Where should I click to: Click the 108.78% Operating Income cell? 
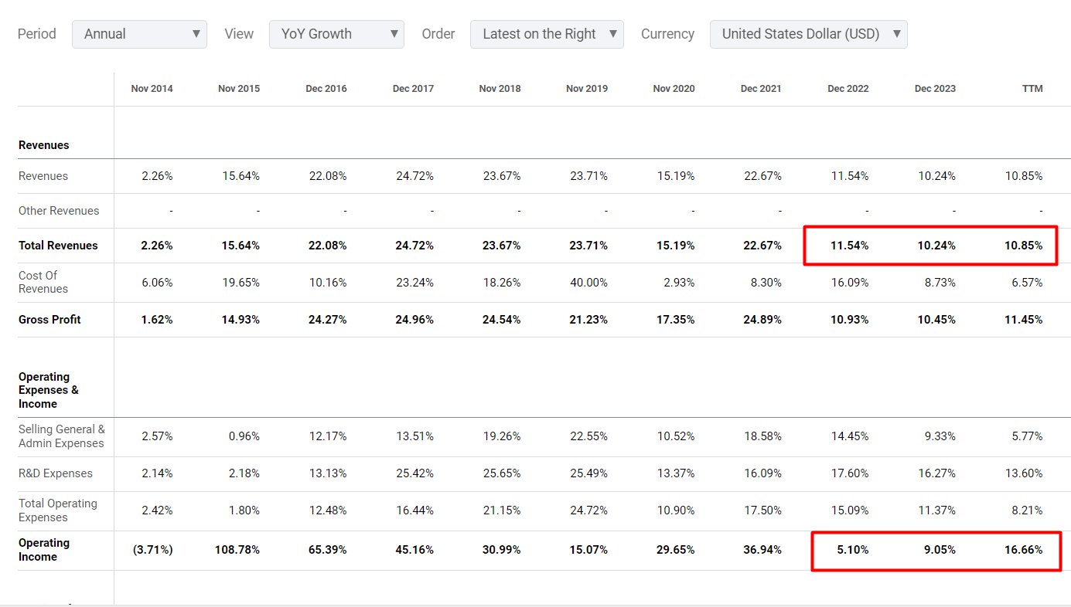[x=238, y=550]
